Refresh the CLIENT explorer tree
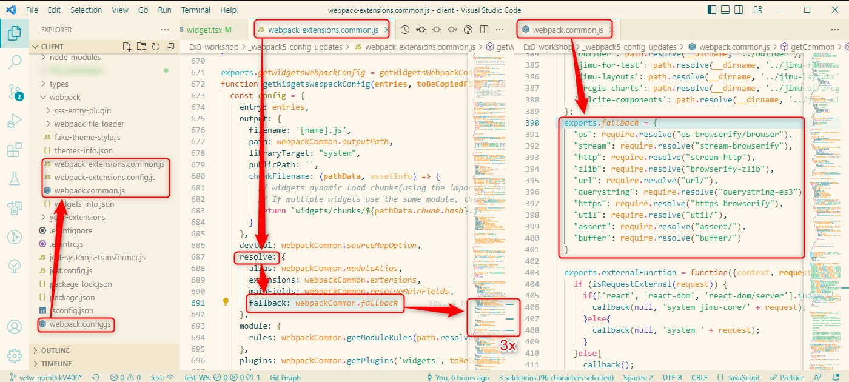This screenshot has width=849, height=382. (156, 47)
